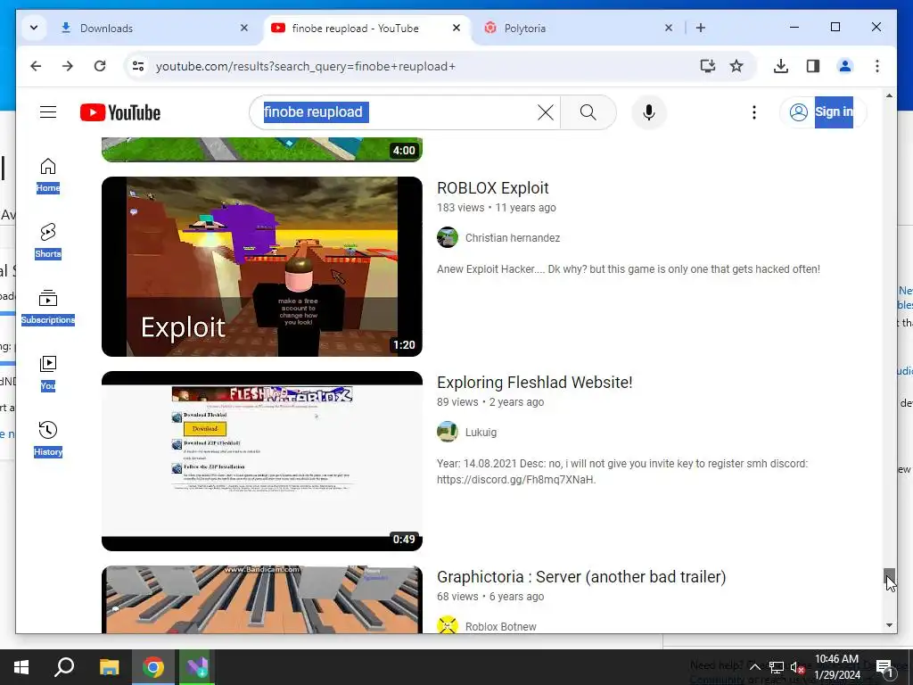Click the install app icon in address bar
This screenshot has height=685, width=913.
707,66
